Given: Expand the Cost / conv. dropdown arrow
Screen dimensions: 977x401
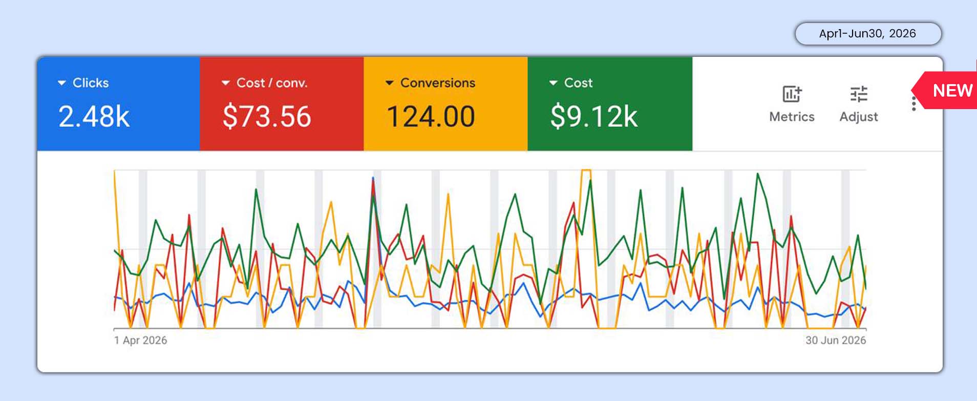Looking at the screenshot, I should click(x=225, y=83).
